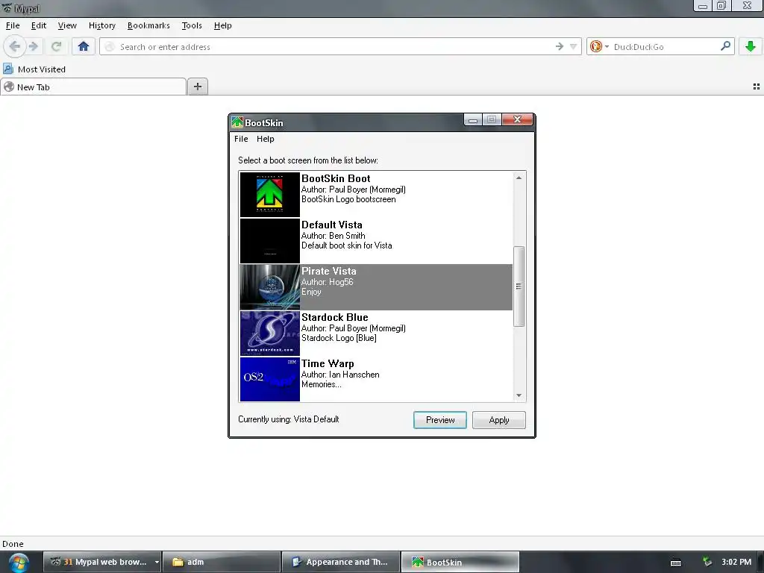Open the browser View menu

click(x=67, y=25)
